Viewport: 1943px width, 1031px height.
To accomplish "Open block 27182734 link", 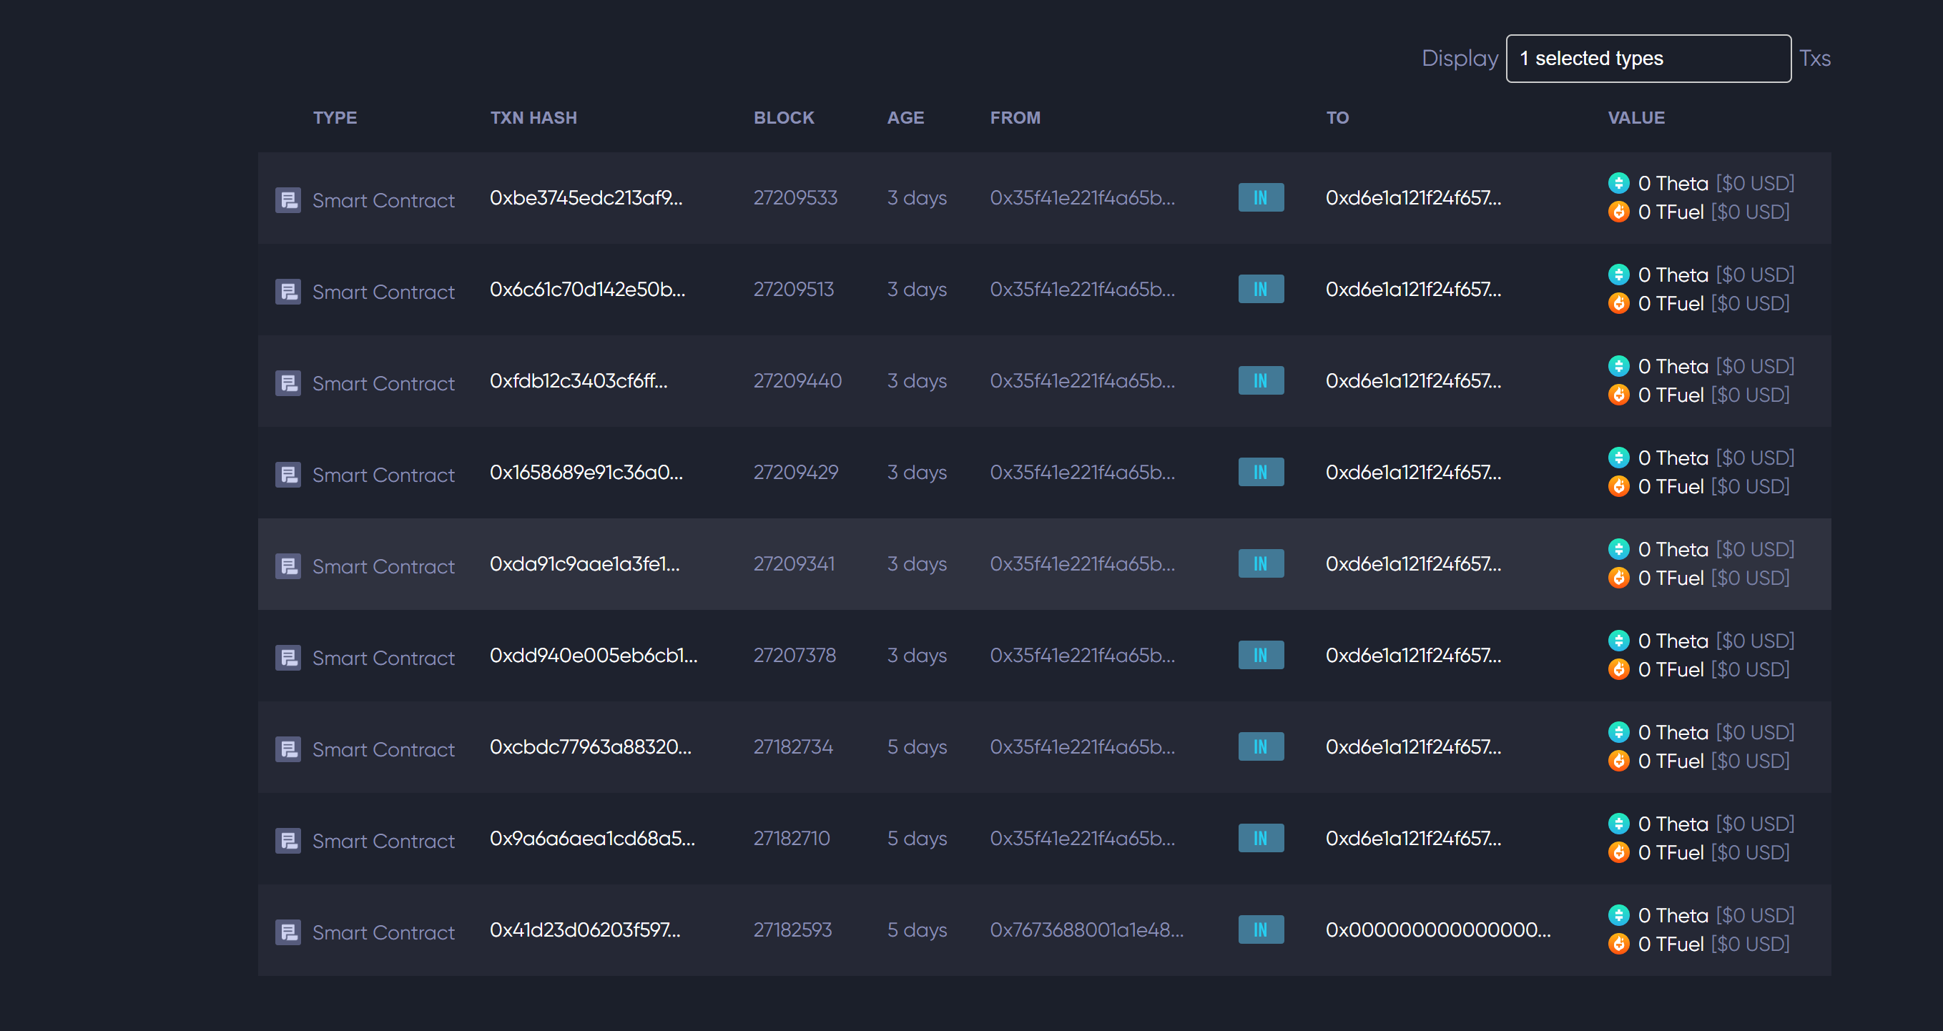I will [x=793, y=746].
